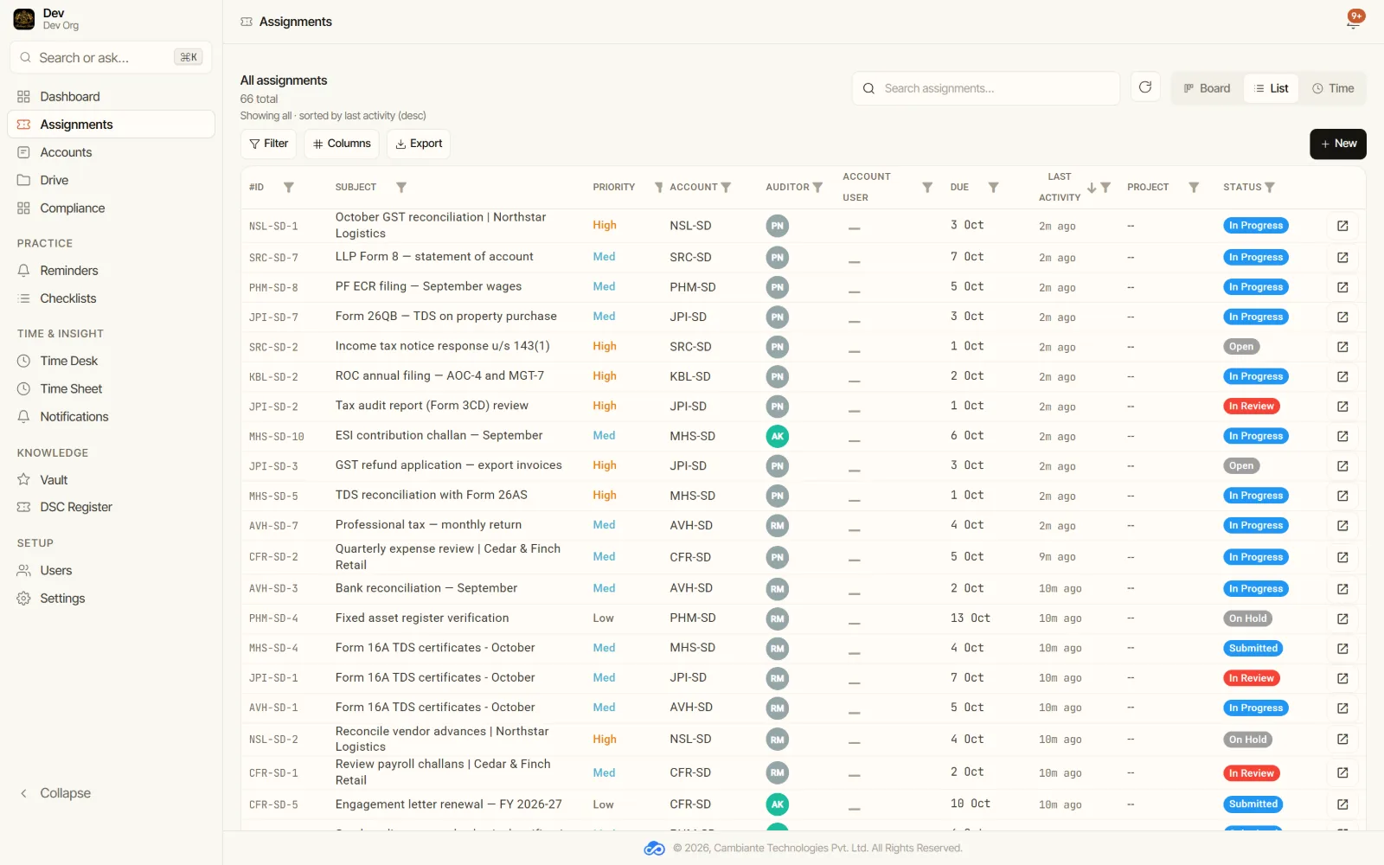1384x865 pixels.
Task: Click On Hold status of PHM-SD-4
Action: (1247, 618)
